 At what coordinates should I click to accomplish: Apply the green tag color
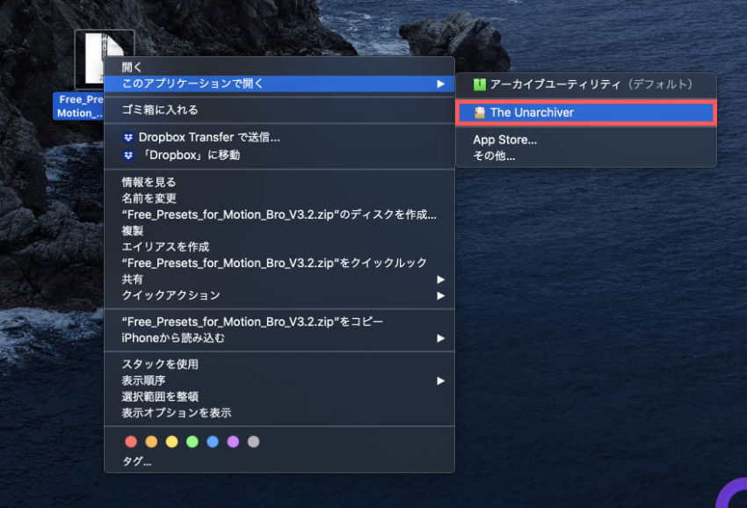pyautogui.click(x=192, y=442)
